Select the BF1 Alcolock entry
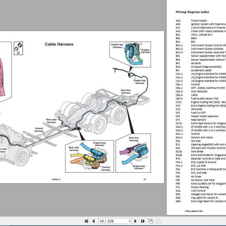The height and width of the screenshot is (226, 226). click(x=188, y=63)
